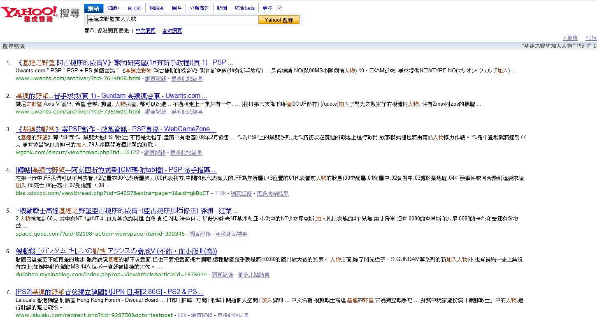Click the 119k size label in result 4

point(220,193)
